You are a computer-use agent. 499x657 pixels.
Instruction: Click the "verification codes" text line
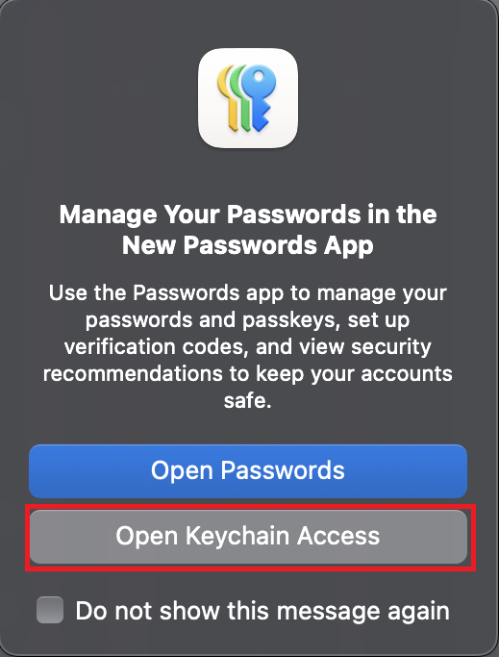(248, 347)
